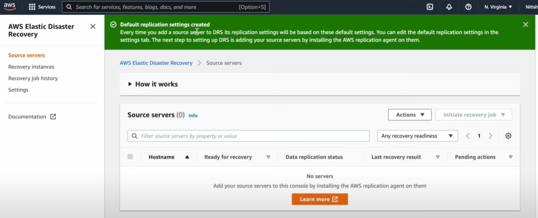The height and width of the screenshot is (218, 538).
Task: Click the orange Learn more button
Action: point(320,199)
